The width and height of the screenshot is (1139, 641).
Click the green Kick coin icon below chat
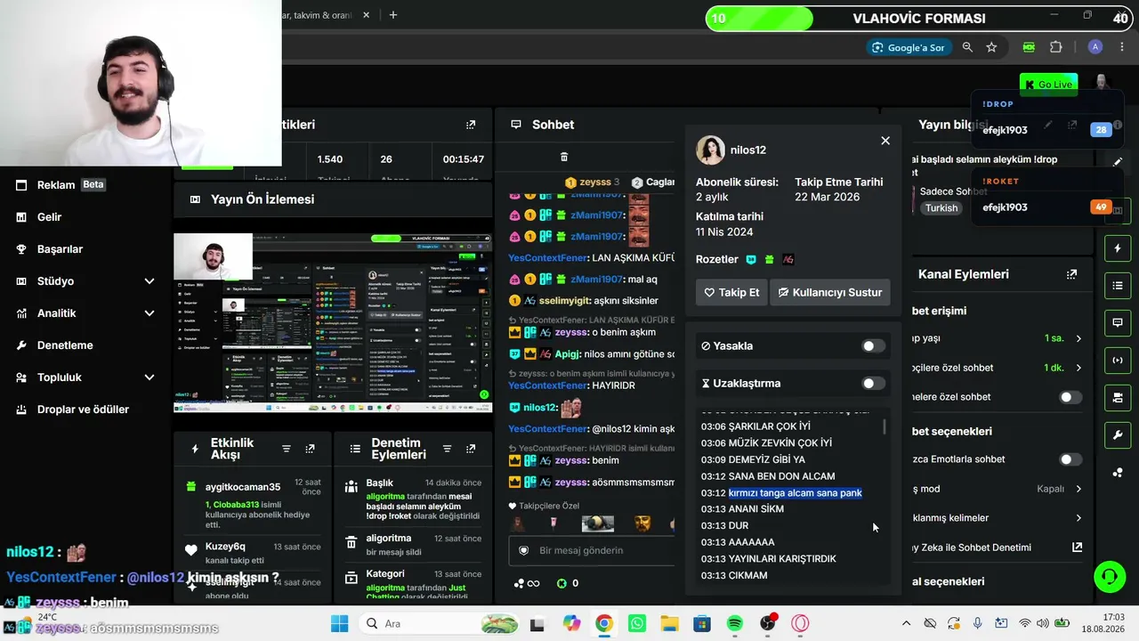561,583
